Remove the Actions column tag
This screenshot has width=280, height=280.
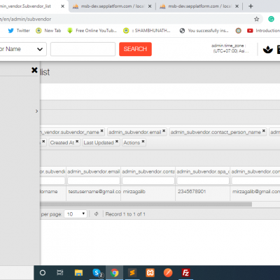tap(143, 141)
